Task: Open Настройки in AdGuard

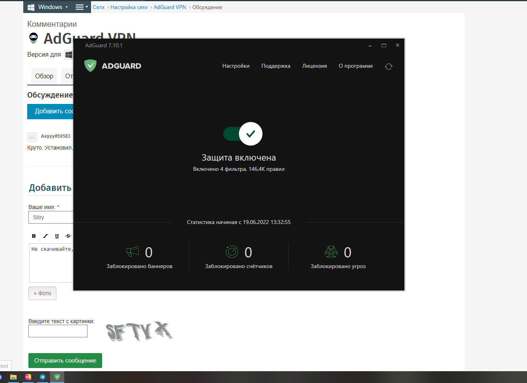Action: click(236, 66)
